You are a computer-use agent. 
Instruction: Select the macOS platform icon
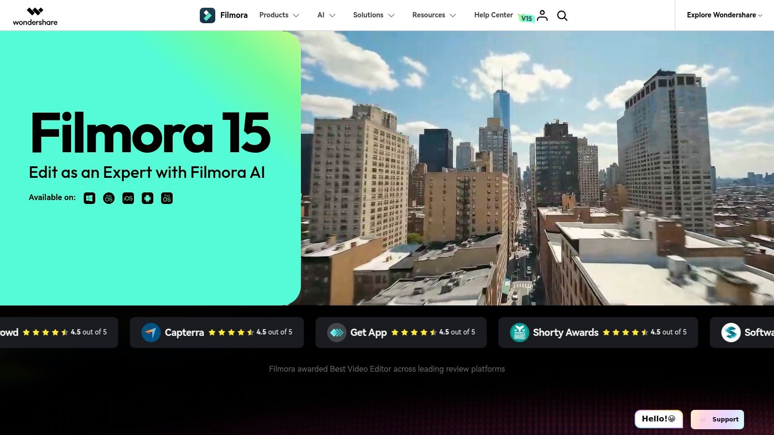[x=109, y=198]
